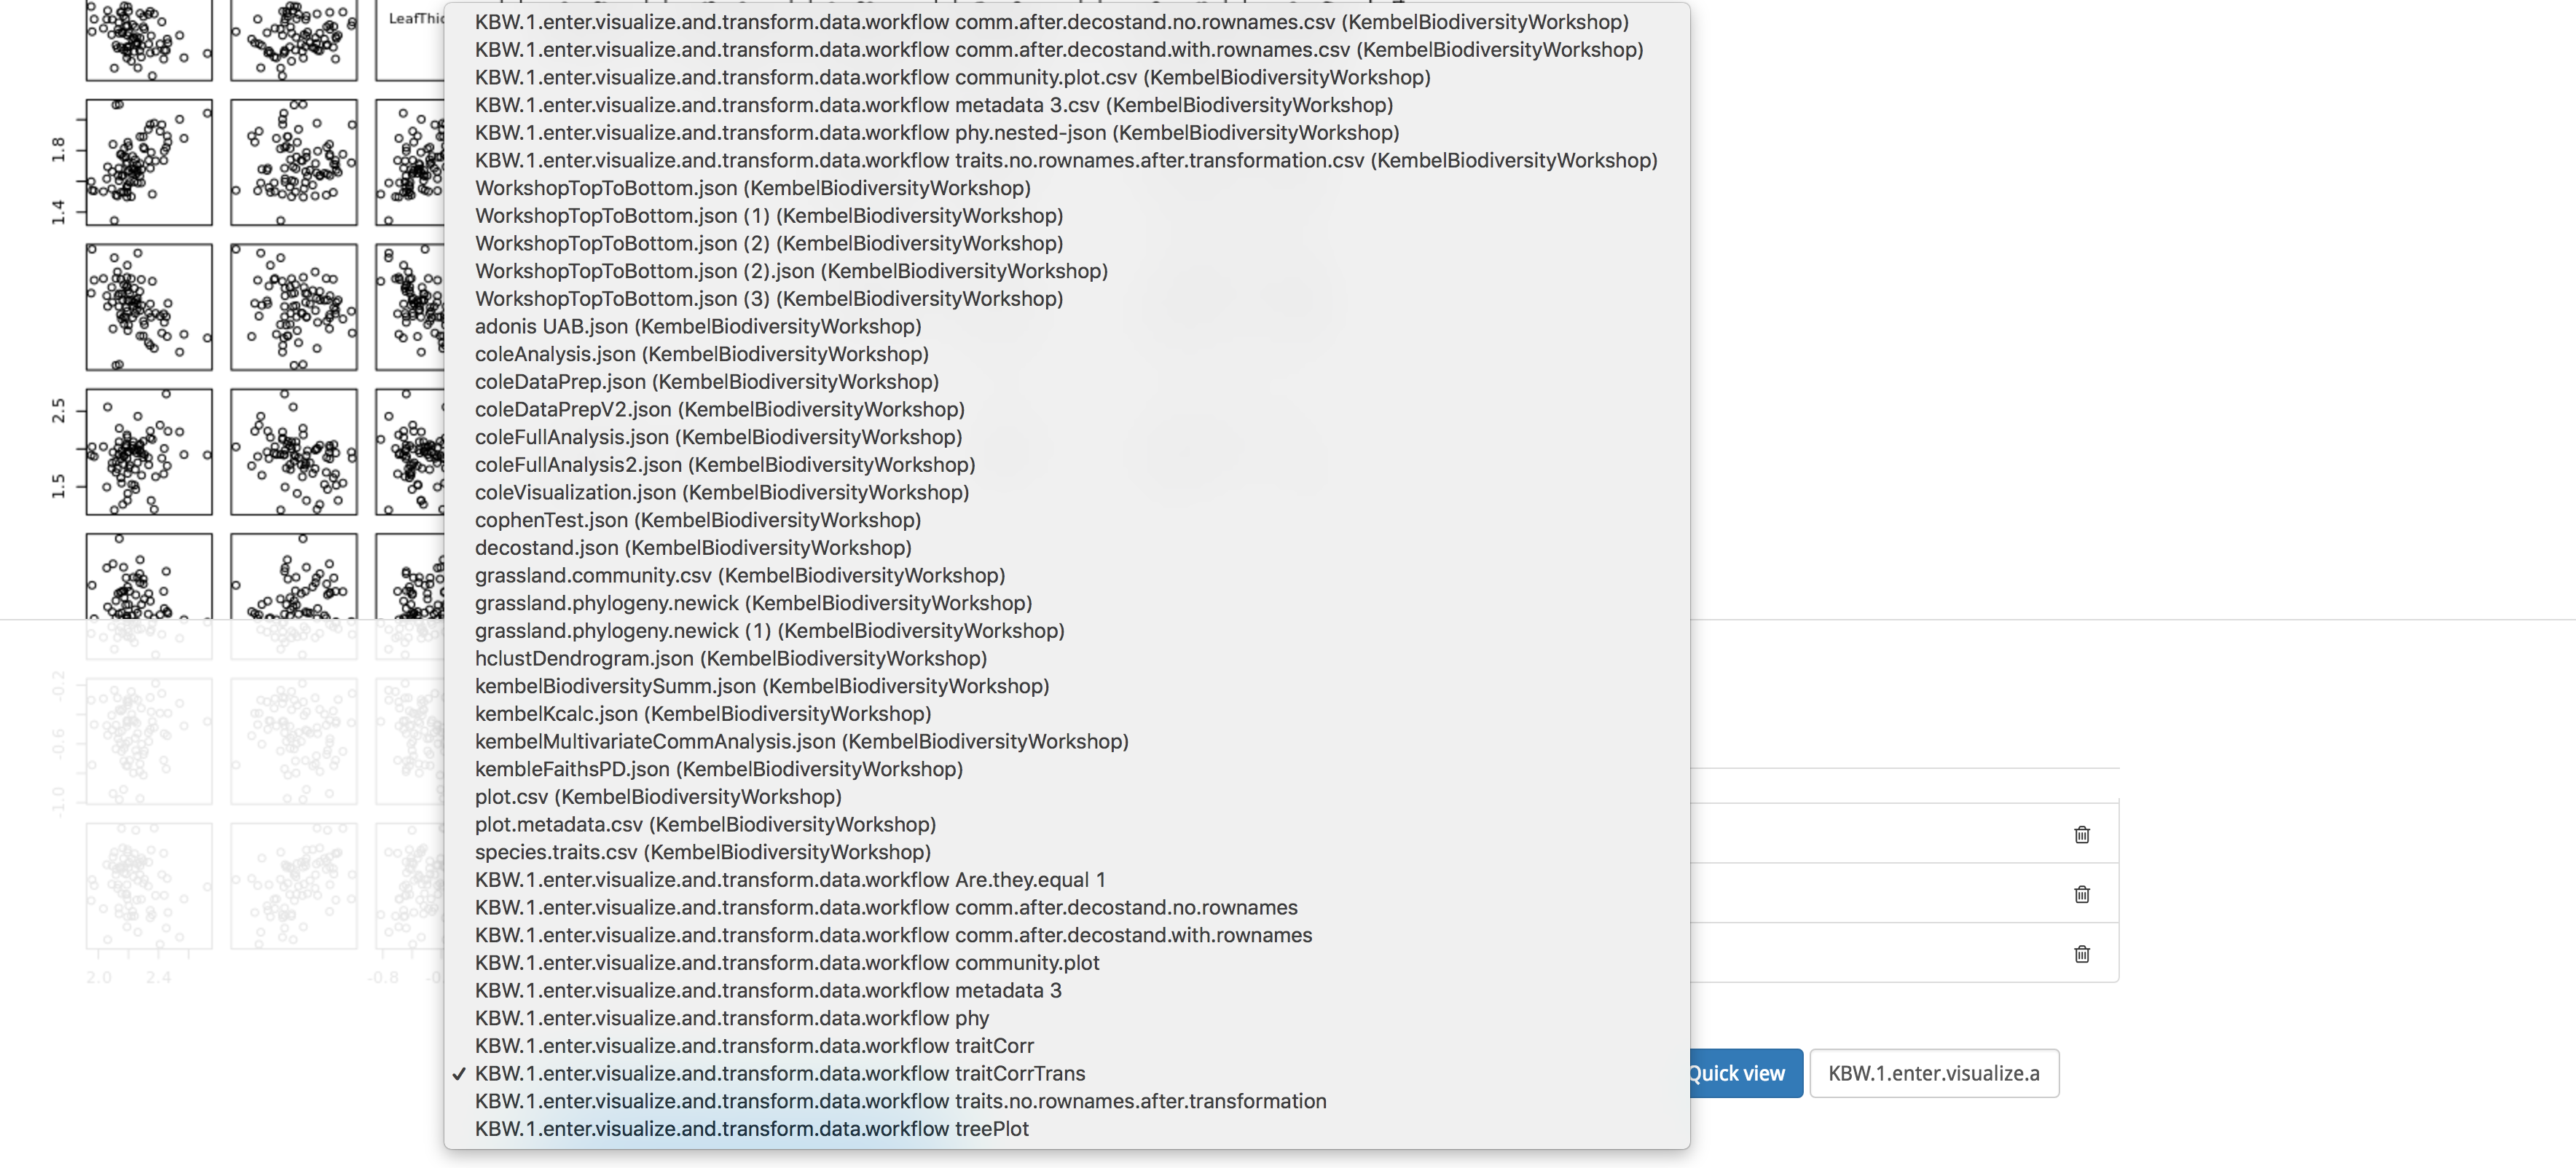Choose kembelMultivariateCommAnalysis.json entry
2576x1168 pixels.
(x=1066, y=741)
